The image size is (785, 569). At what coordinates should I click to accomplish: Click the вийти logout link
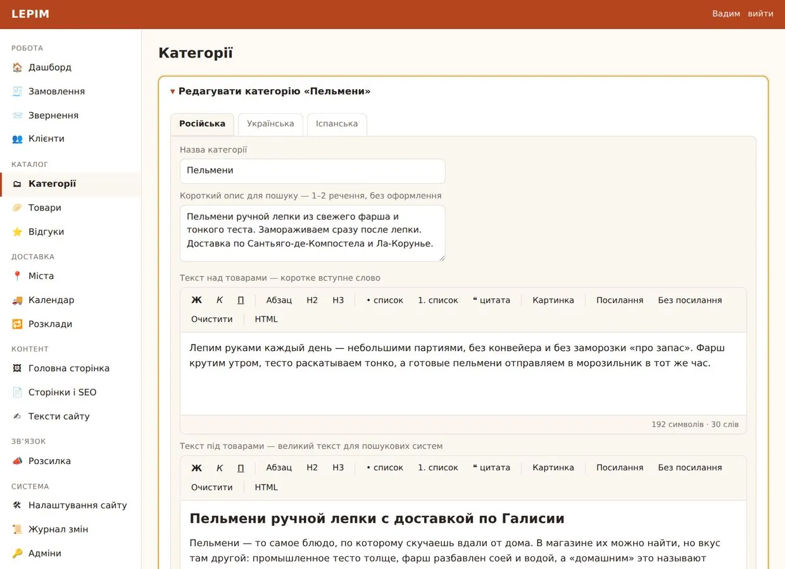[760, 14]
